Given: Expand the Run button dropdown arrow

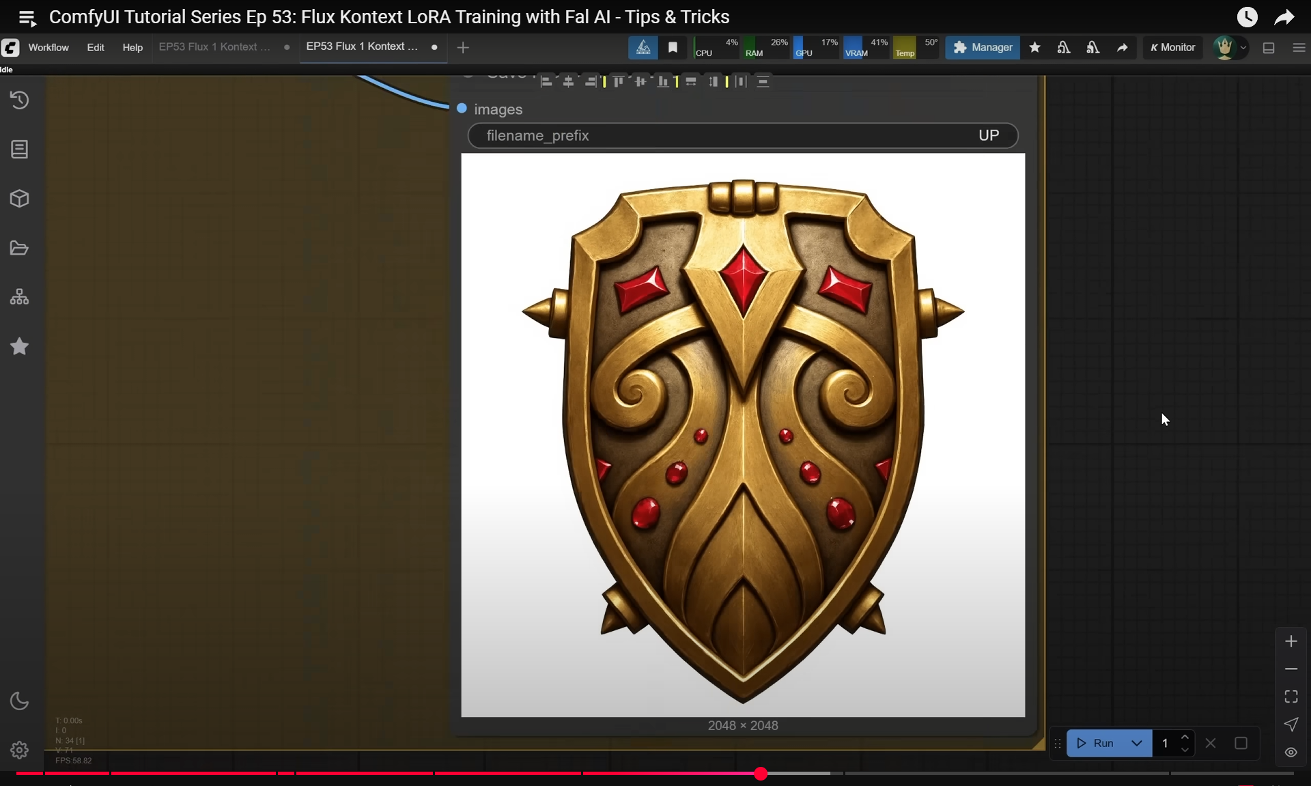Looking at the screenshot, I should [x=1137, y=743].
